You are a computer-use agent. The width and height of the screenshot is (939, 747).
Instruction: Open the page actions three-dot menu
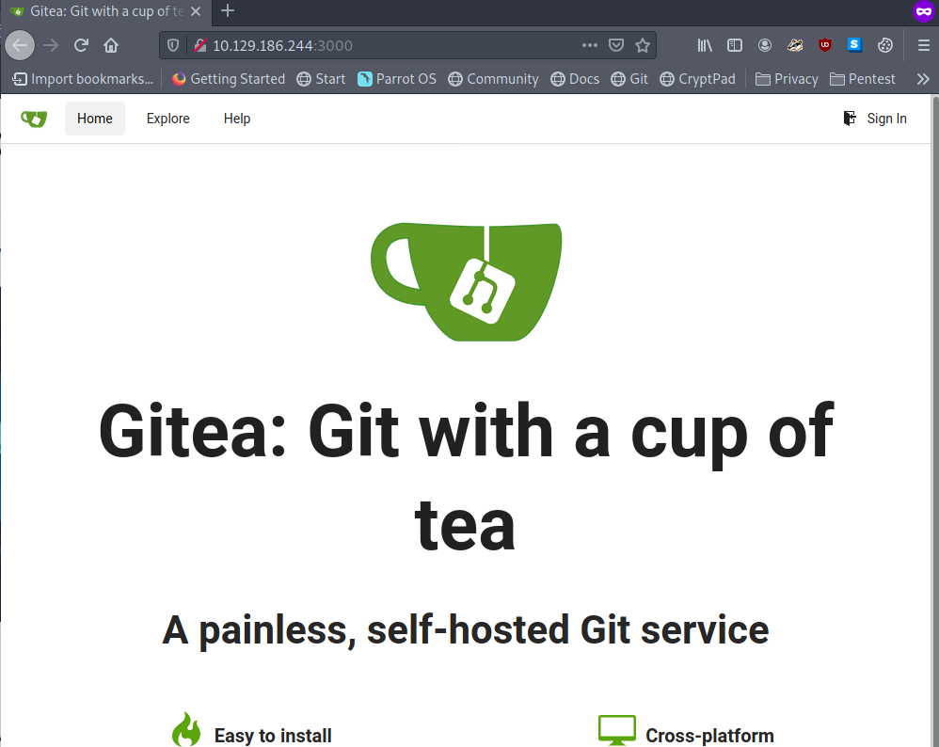(590, 45)
